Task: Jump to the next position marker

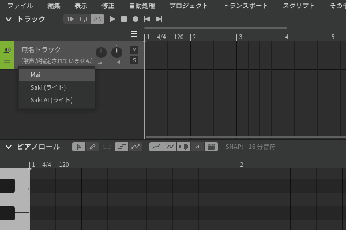Action: click(x=159, y=19)
